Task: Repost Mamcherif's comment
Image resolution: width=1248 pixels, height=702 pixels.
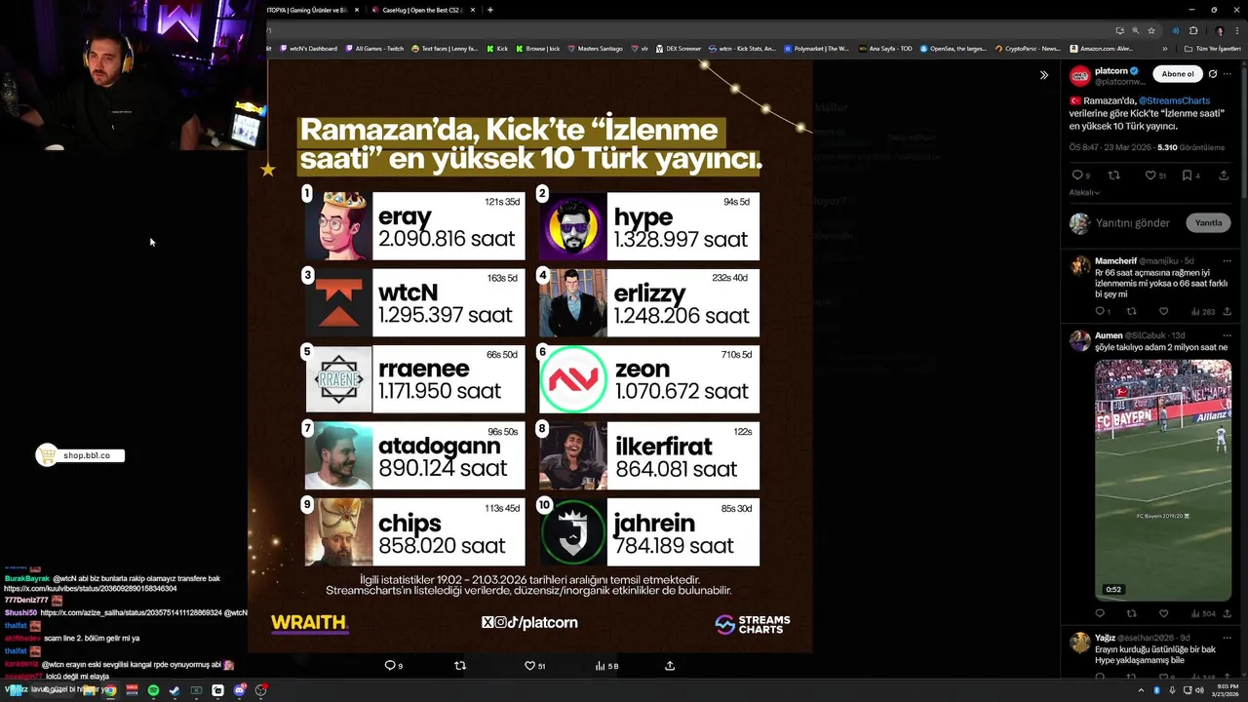Action: point(1131,312)
